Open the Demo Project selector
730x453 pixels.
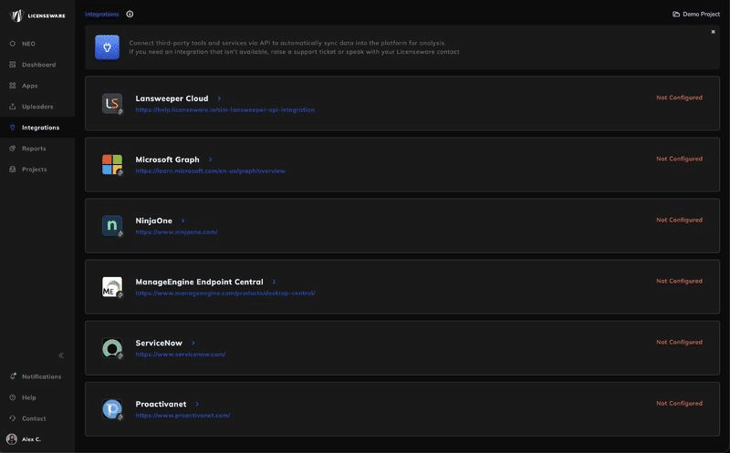point(696,14)
